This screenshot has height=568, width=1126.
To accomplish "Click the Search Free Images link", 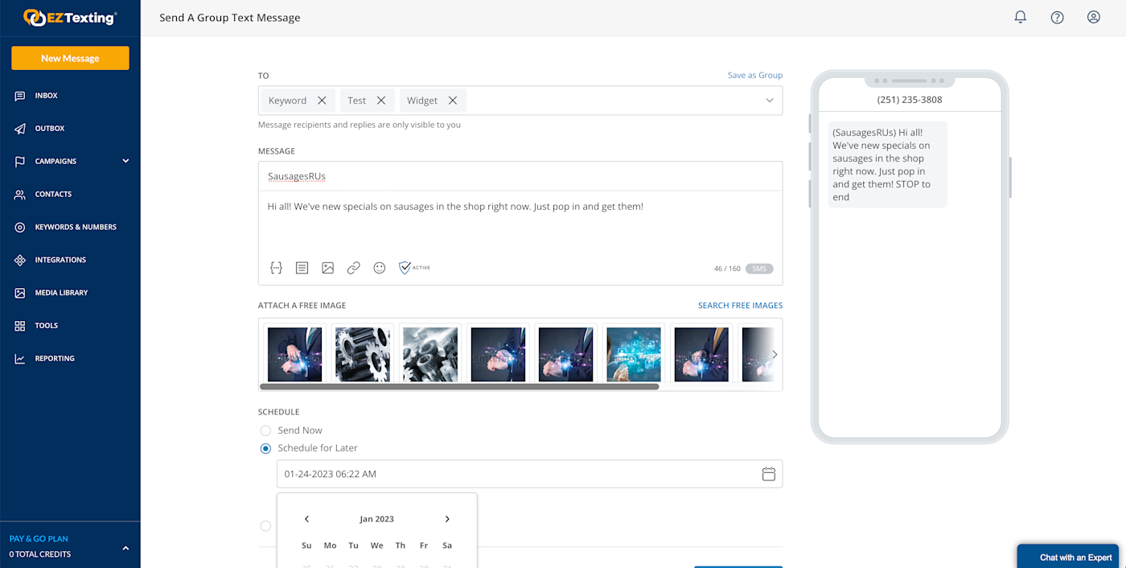I will 740,306.
